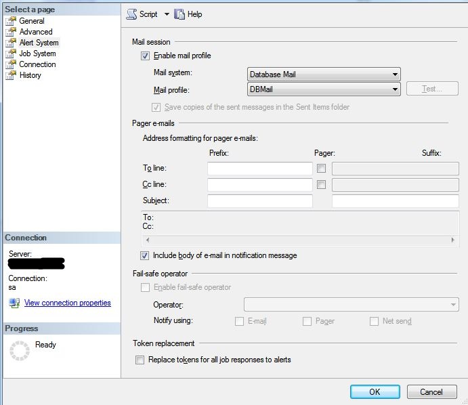Check the E-mail notify option

pos(239,322)
